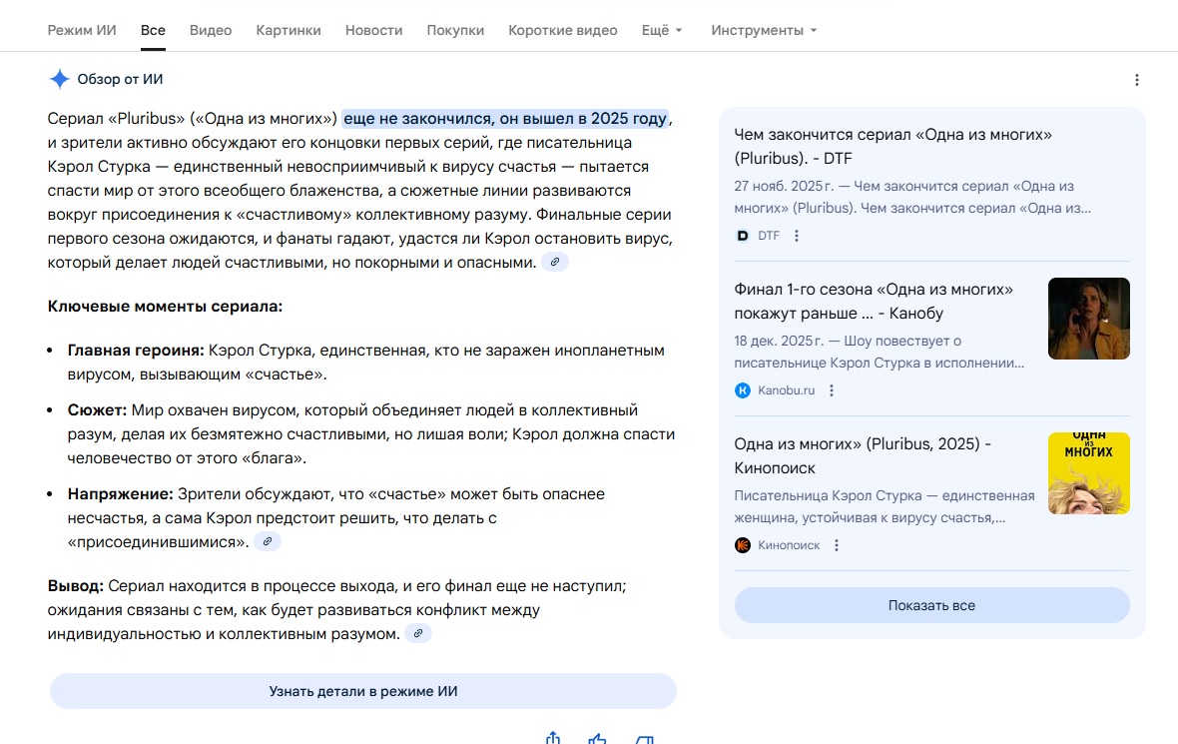The width and height of the screenshot is (1178, 744).
Task: Click the «Сюжет:» bullet label
Action: [97, 410]
